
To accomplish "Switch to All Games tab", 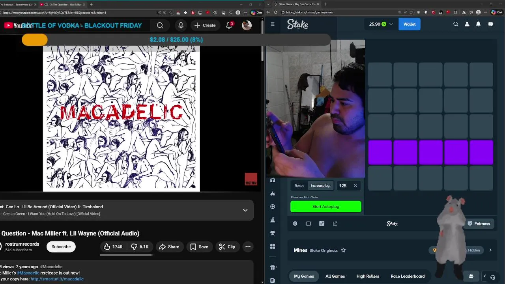I will click(335, 276).
